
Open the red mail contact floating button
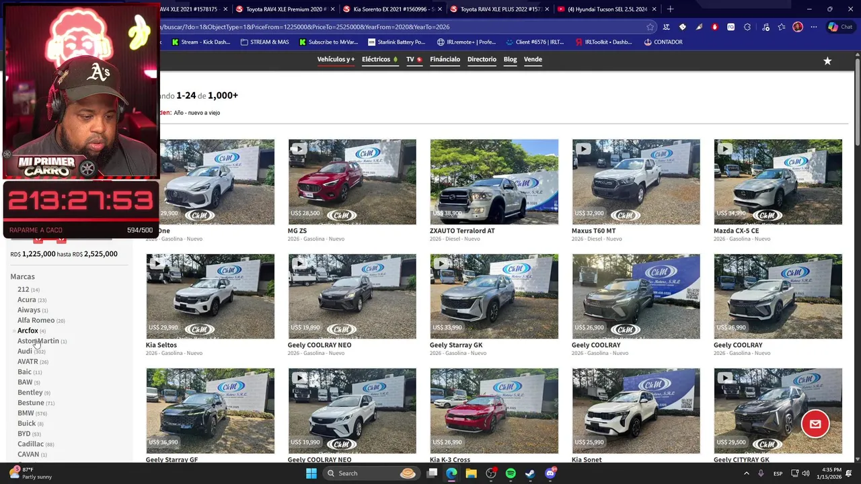pyautogui.click(x=815, y=424)
